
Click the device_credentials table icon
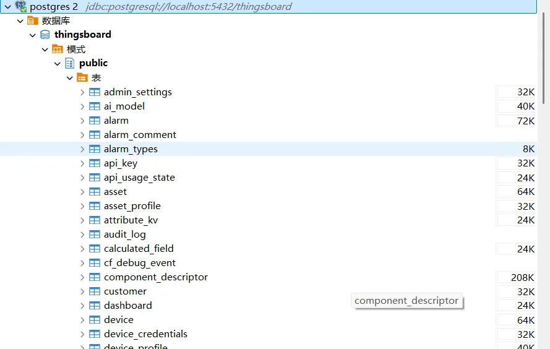click(x=95, y=334)
